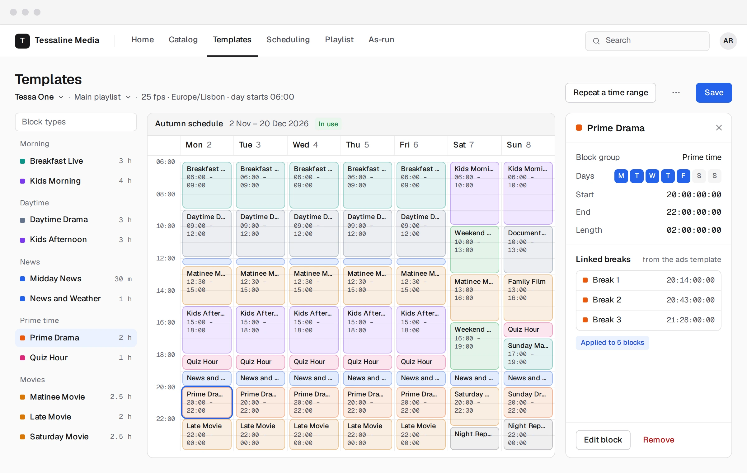Open the Playlist tab
This screenshot has height=473, width=747.
(339, 40)
